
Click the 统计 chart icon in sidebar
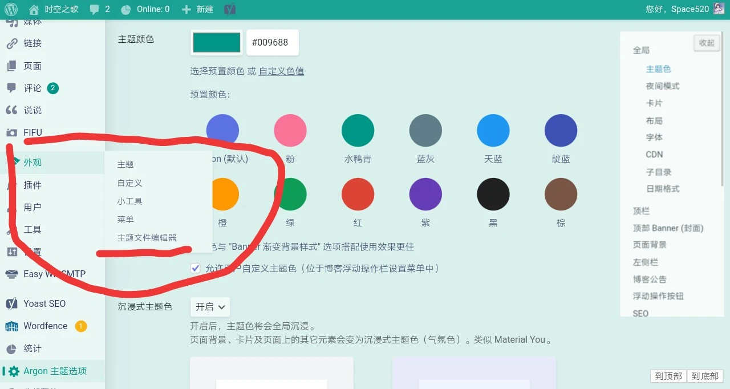pos(11,349)
